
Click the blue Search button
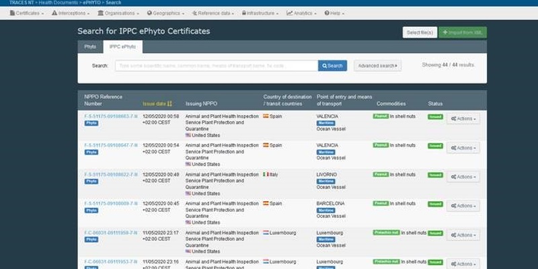(332, 65)
